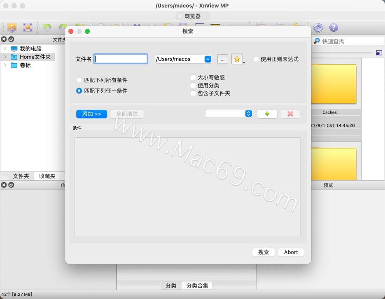
Task: Select the favorites star icon in search dialog
Action: [237, 59]
